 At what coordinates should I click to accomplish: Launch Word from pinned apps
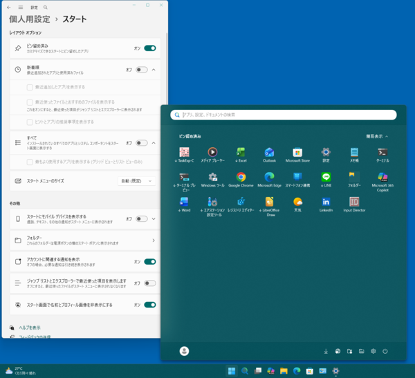click(x=184, y=205)
